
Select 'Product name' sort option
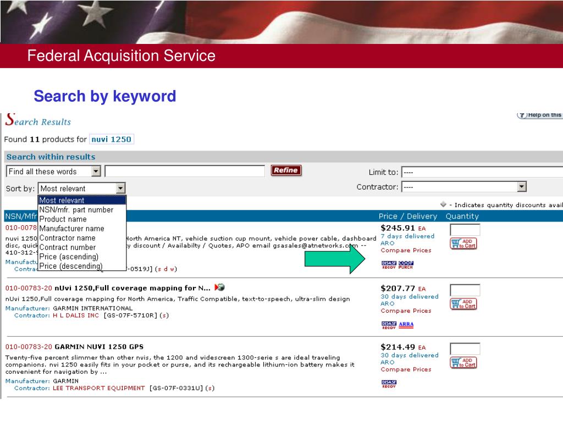point(82,219)
